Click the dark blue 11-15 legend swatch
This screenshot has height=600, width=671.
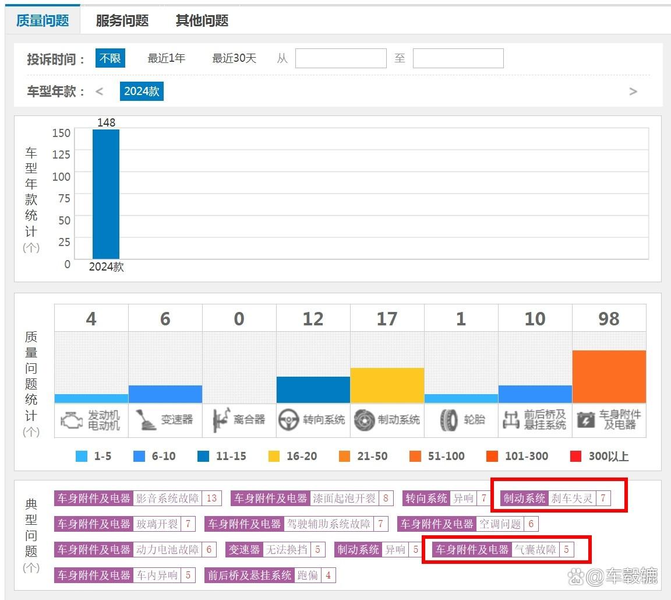pyautogui.click(x=203, y=456)
